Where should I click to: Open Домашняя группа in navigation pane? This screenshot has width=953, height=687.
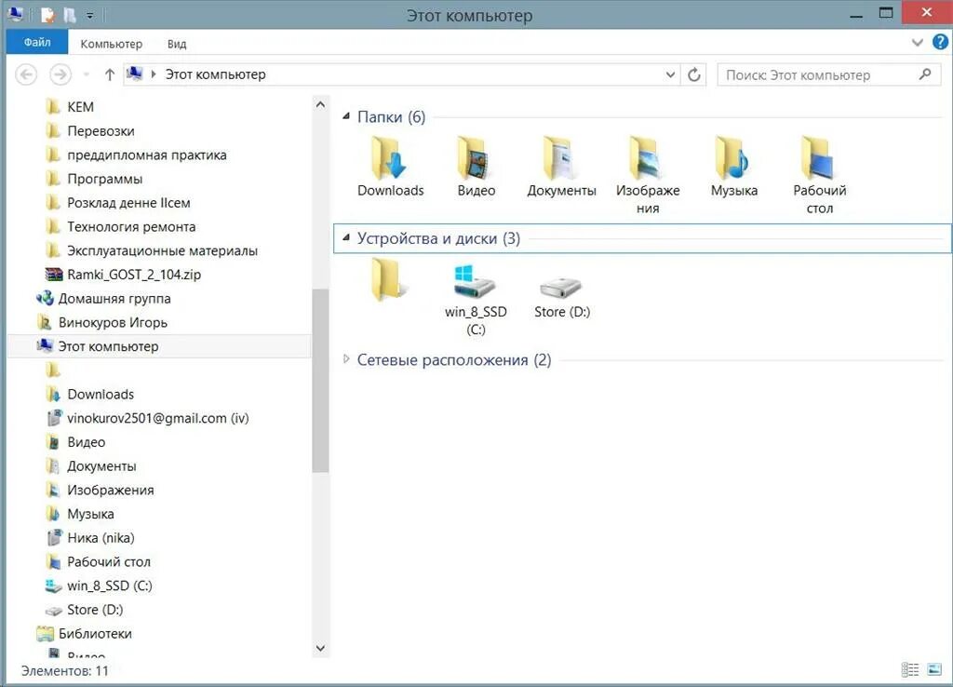pyautogui.click(x=114, y=299)
